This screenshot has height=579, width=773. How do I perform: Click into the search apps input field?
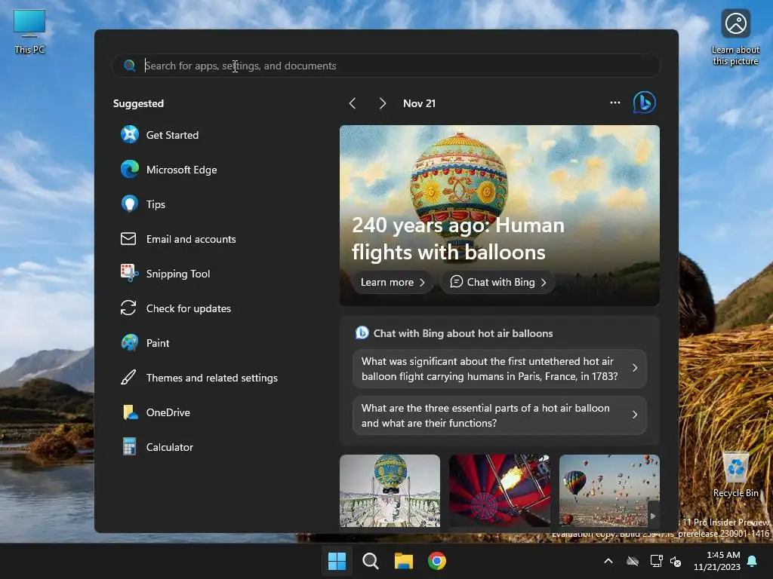click(x=386, y=66)
